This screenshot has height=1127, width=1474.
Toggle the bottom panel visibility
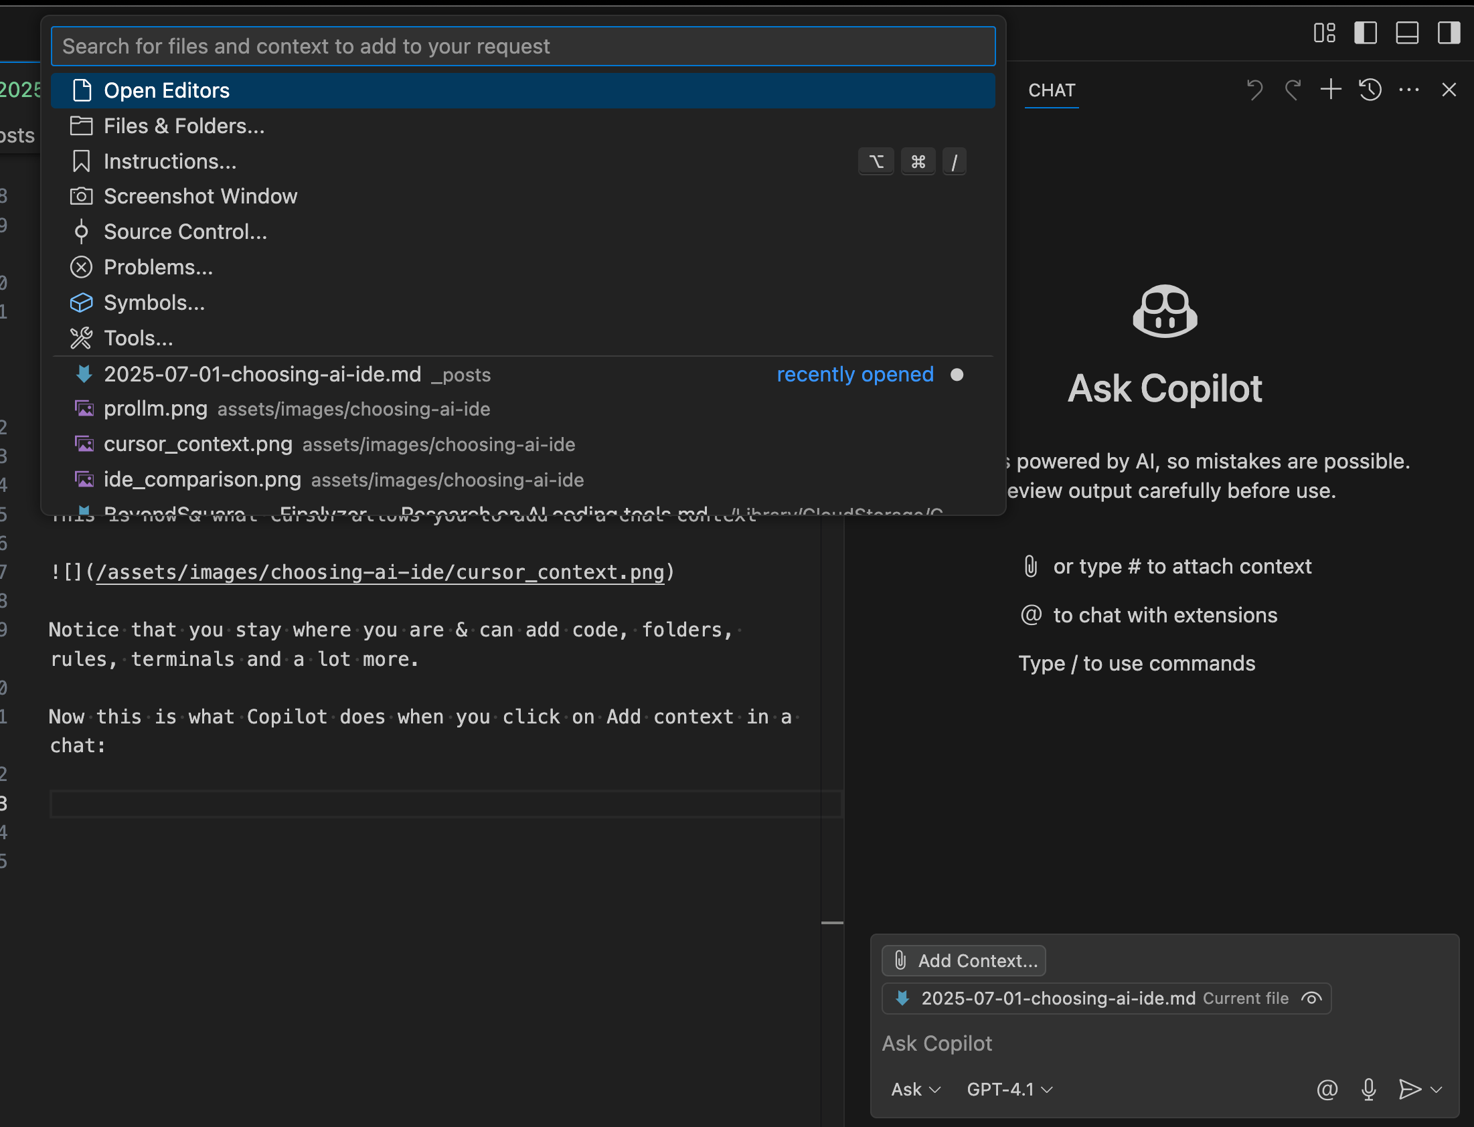coord(1407,33)
